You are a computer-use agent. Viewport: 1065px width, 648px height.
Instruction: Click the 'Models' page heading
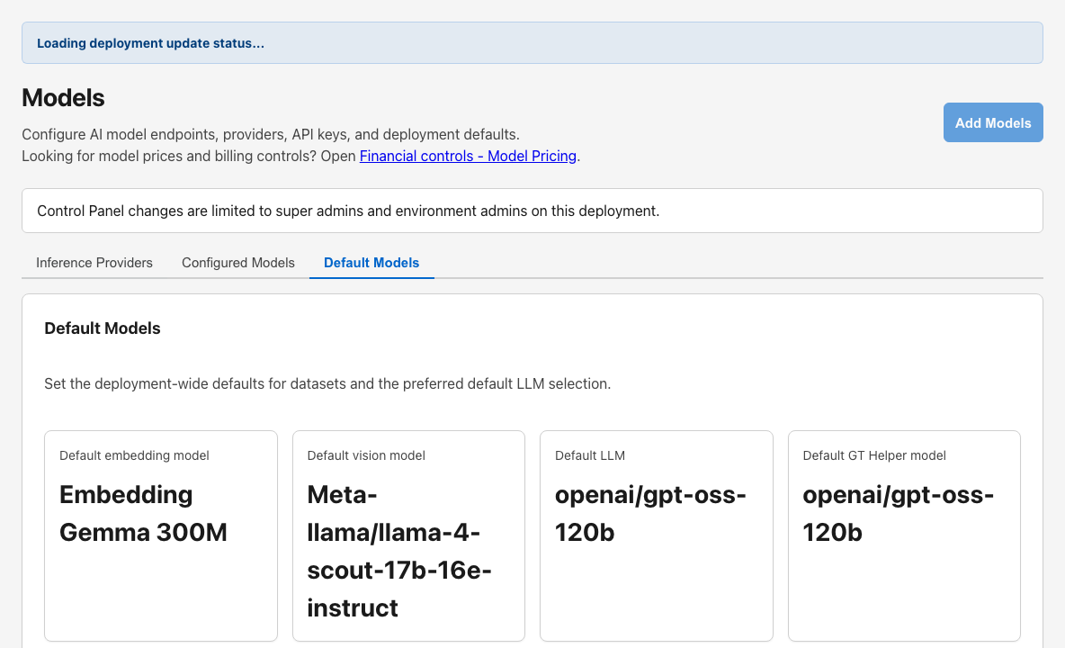coord(63,98)
